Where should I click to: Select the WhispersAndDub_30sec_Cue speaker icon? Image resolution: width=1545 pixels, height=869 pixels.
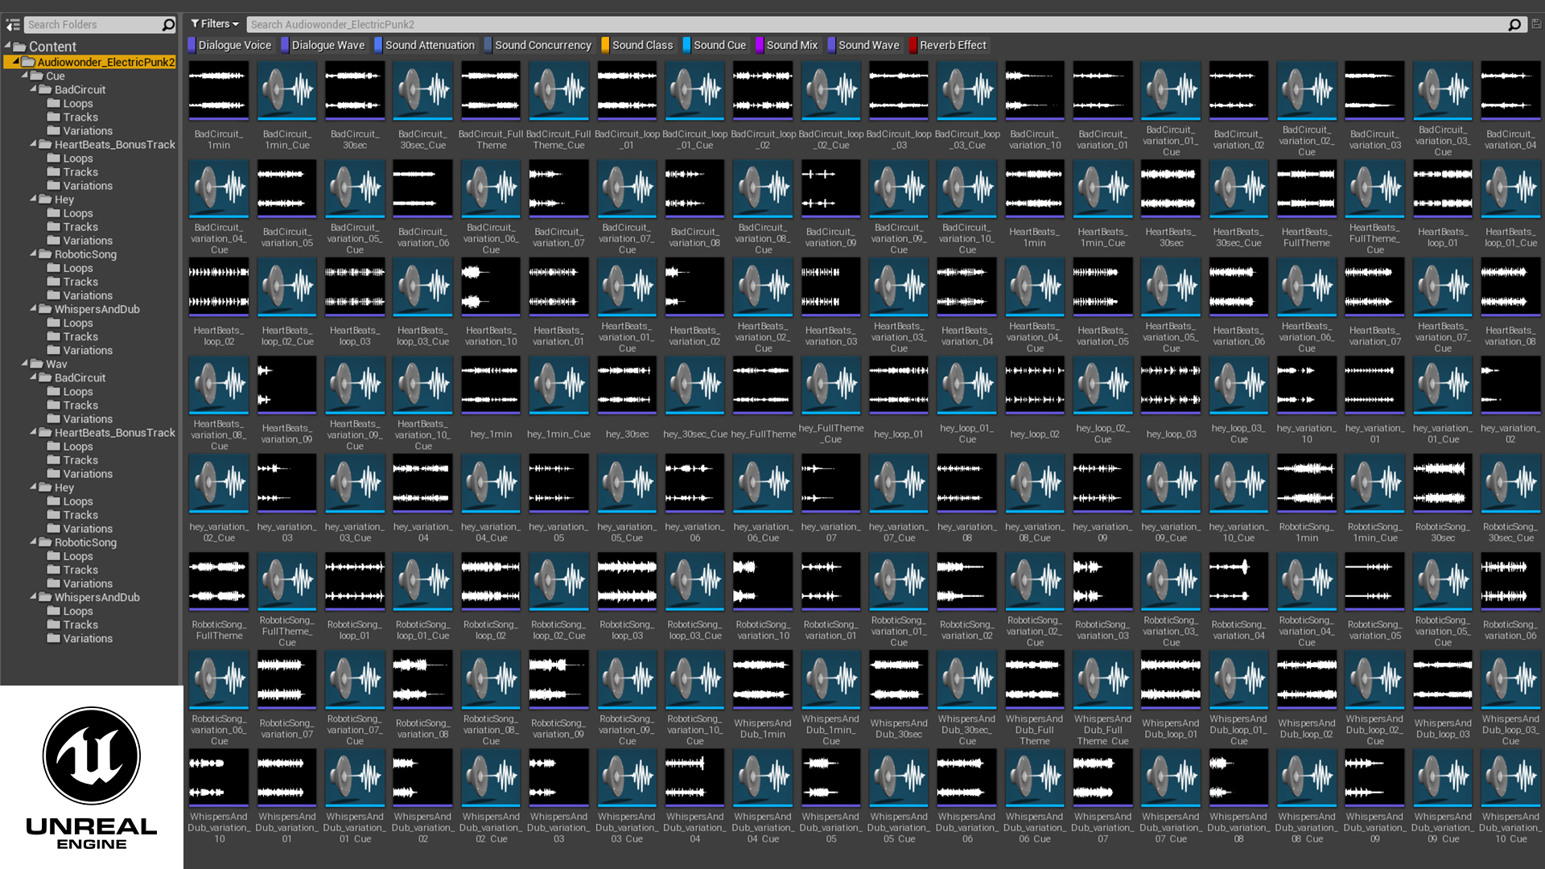[966, 680]
